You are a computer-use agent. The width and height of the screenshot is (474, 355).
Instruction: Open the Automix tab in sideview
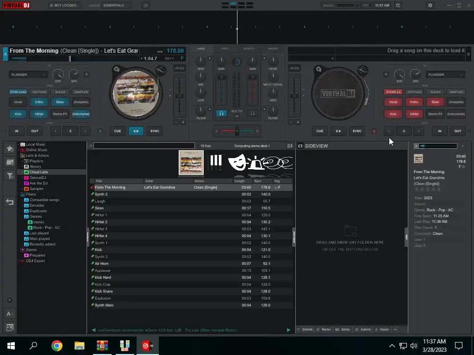[x=363, y=329]
